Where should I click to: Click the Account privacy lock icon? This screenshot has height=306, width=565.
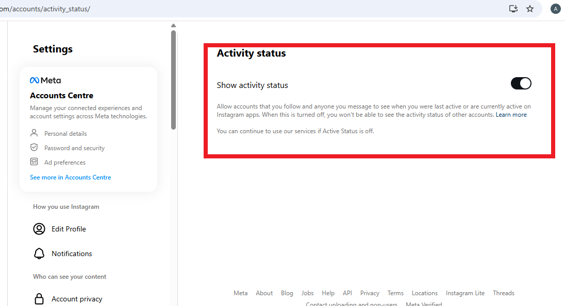coord(39,299)
